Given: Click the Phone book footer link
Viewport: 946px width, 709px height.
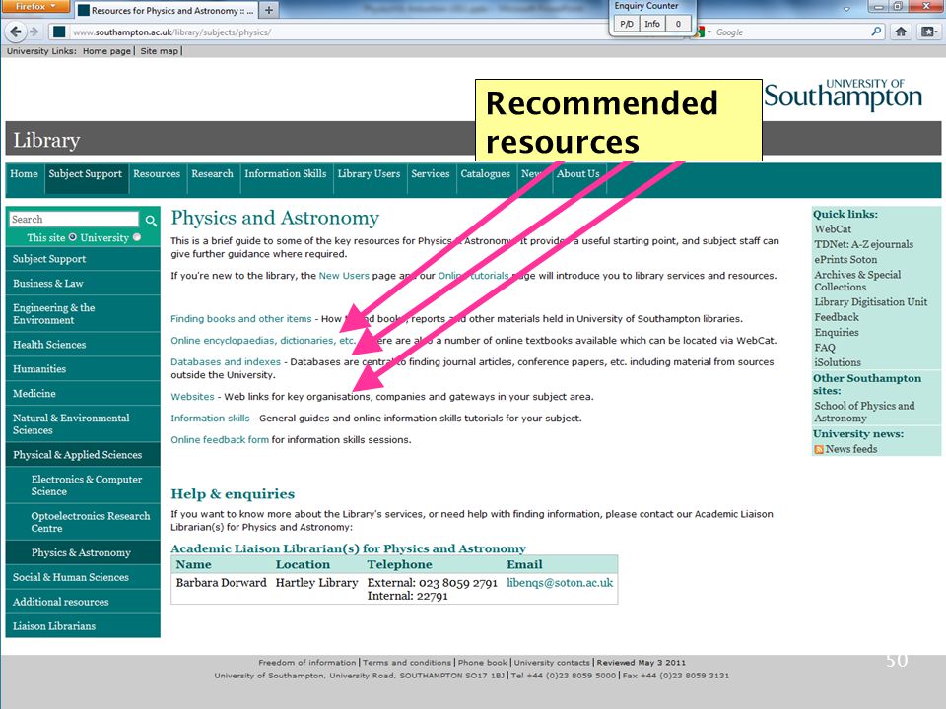Looking at the screenshot, I should click(x=482, y=662).
